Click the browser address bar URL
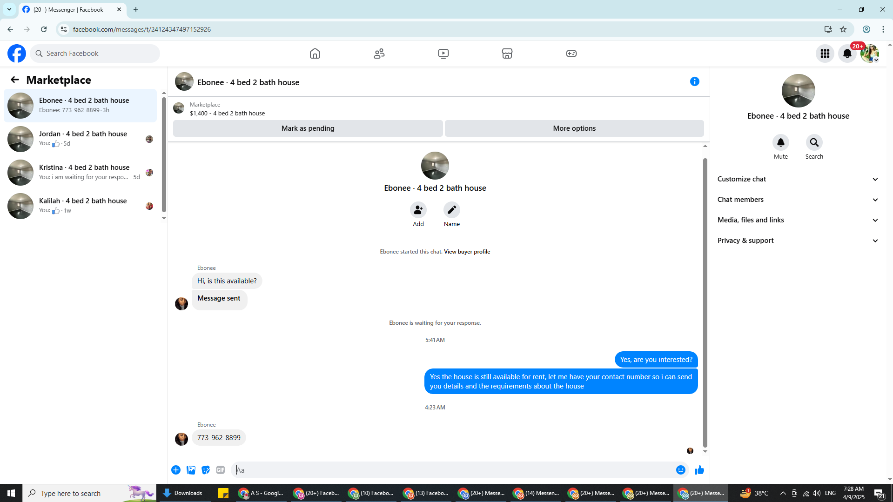This screenshot has height=502, width=893. [142, 29]
